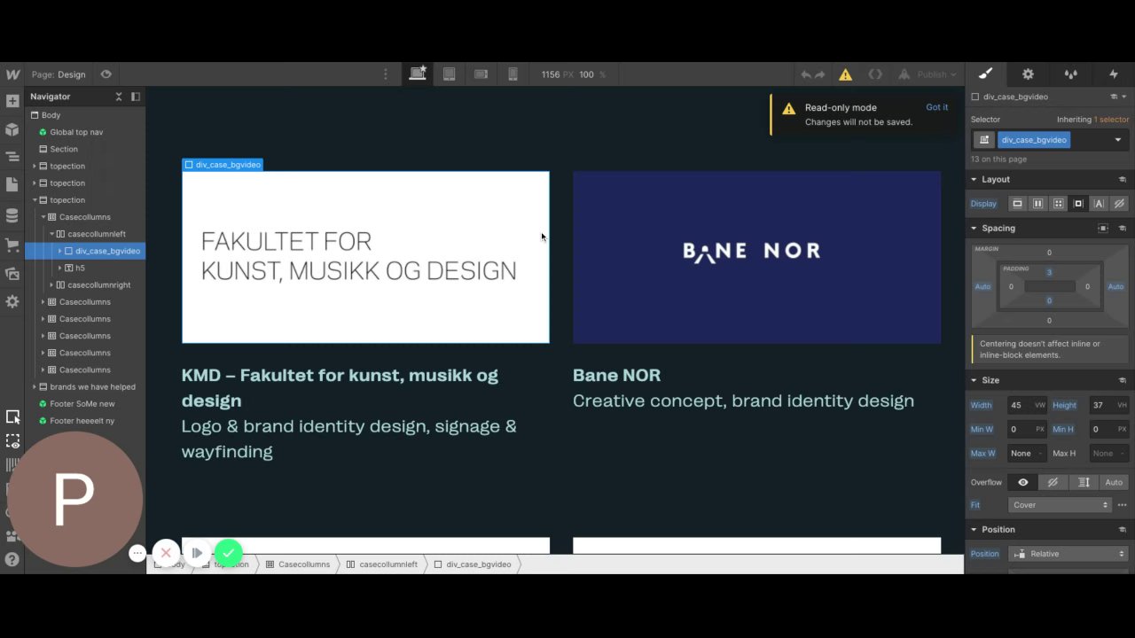Open the Fit Cover dropdown
The image size is (1135, 638).
point(1060,505)
